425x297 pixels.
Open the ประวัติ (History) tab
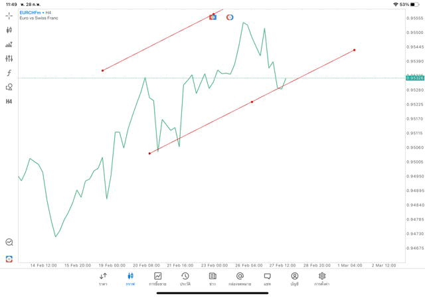(x=185, y=278)
